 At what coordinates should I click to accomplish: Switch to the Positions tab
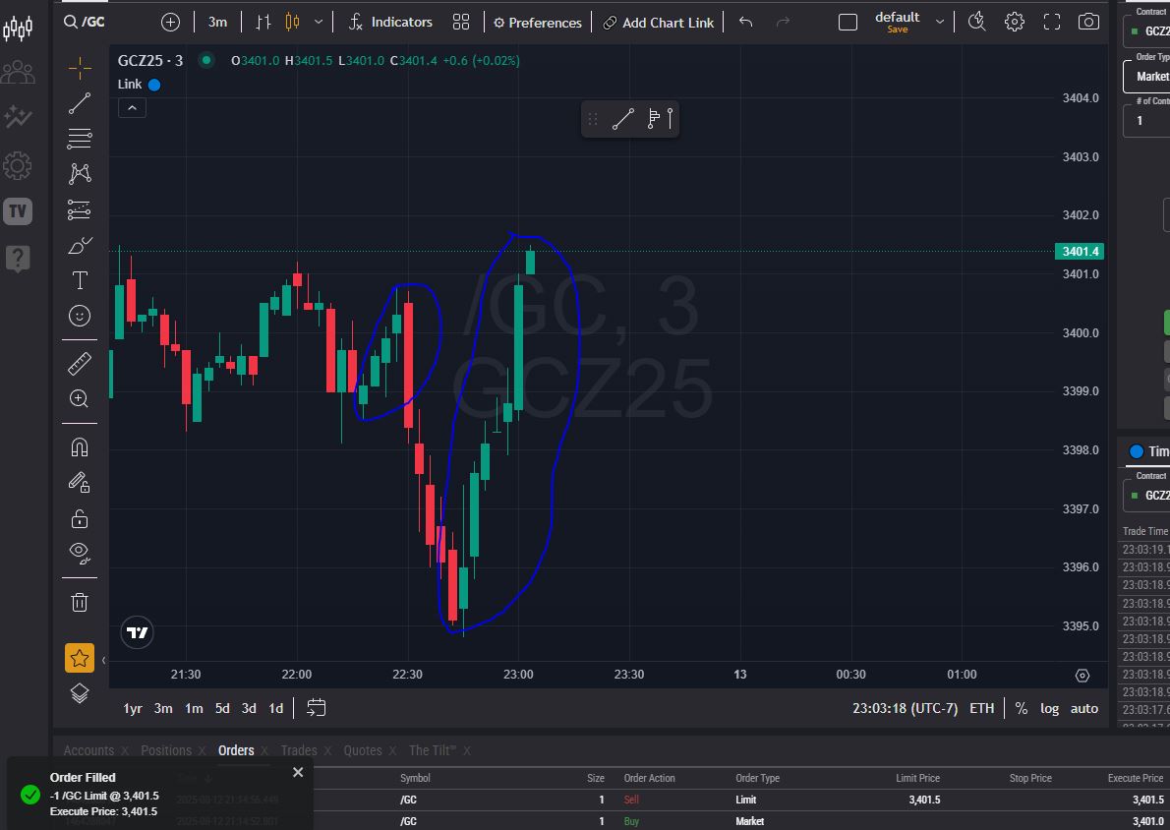click(166, 750)
